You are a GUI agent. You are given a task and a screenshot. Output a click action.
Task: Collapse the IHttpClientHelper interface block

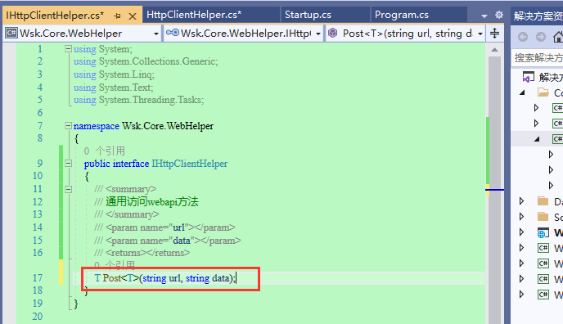click(68, 164)
